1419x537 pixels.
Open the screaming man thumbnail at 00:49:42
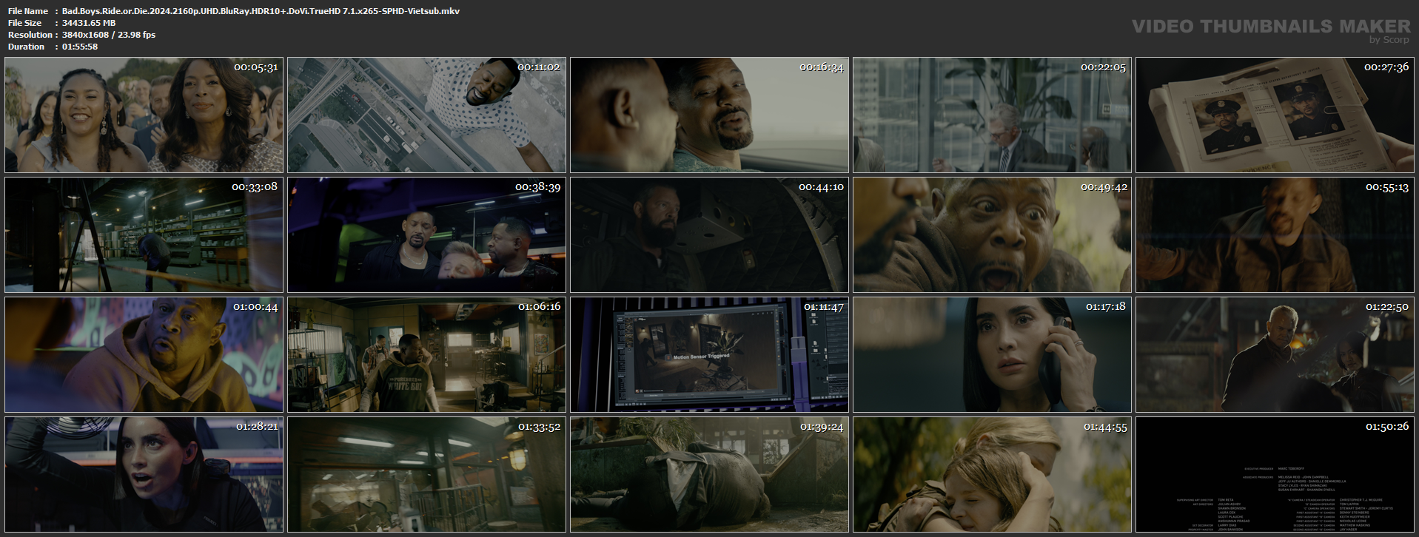point(992,234)
